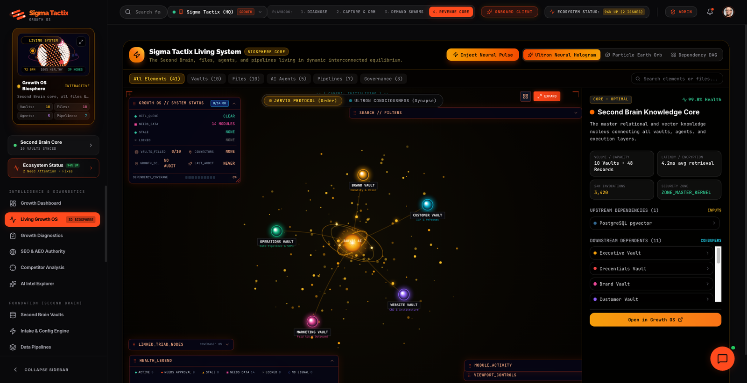Switch view to Dependency DAG
The image size is (747, 383).
(x=694, y=55)
